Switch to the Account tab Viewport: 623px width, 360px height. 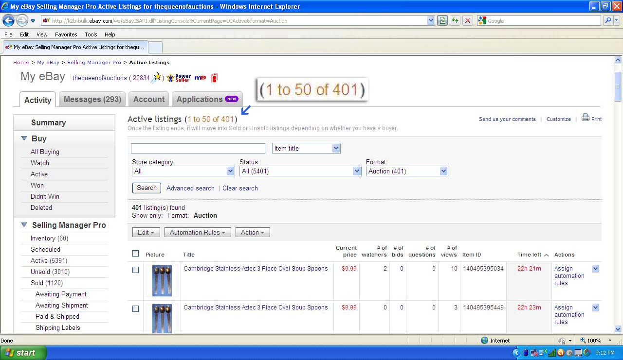[x=149, y=99]
